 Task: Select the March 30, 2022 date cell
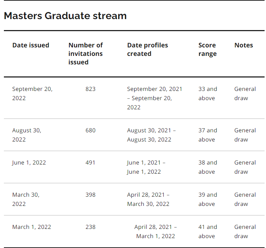26,199
